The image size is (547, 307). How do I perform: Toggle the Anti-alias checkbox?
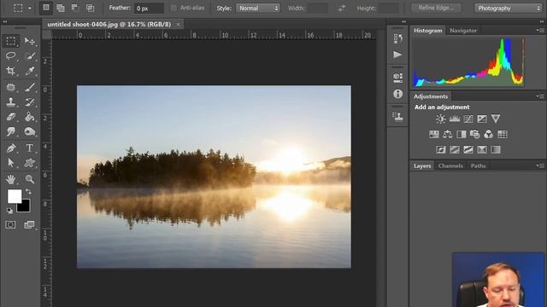click(174, 8)
